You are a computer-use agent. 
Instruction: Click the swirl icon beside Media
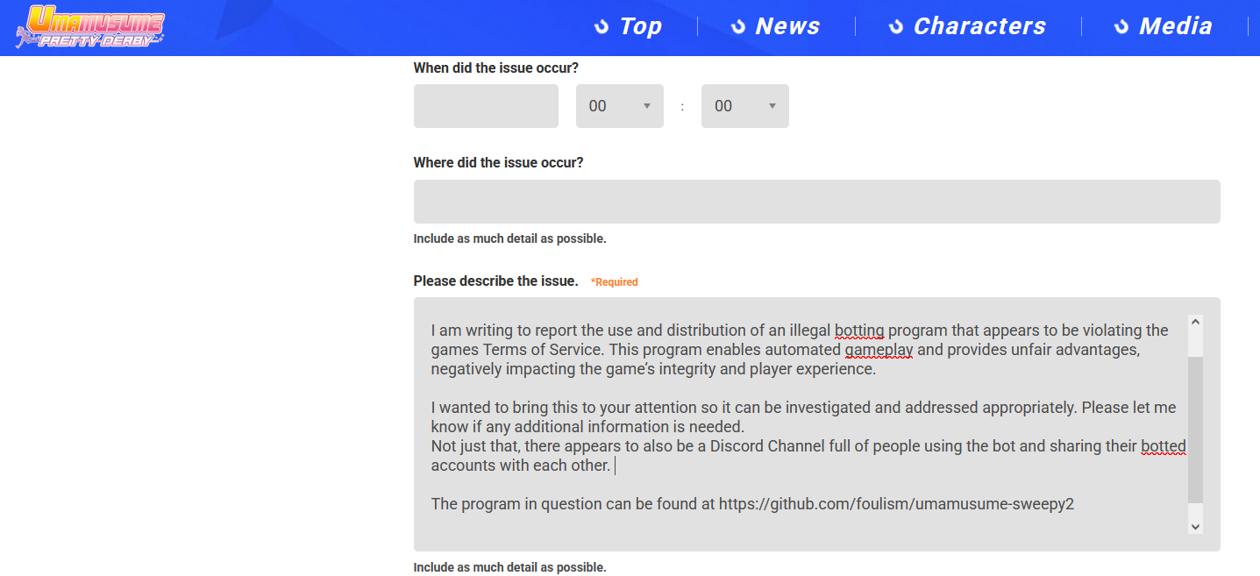[1121, 27]
